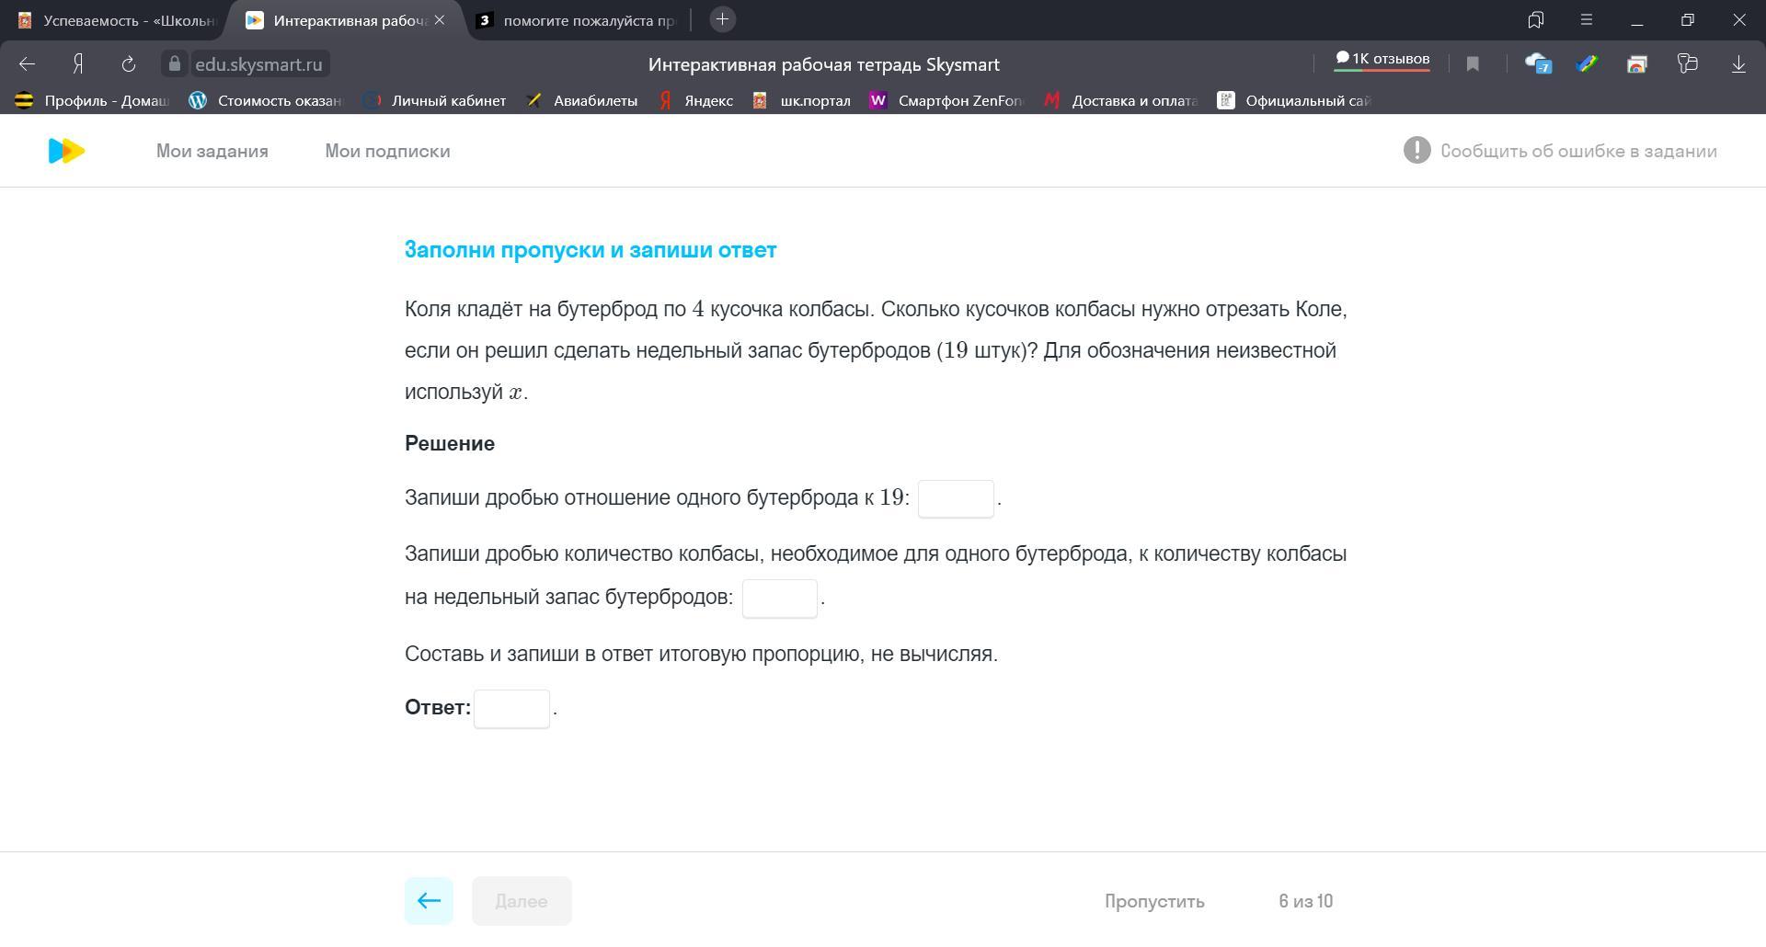Open the 1K отзывов reviews button
The width and height of the screenshot is (1766, 947).
1382,60
